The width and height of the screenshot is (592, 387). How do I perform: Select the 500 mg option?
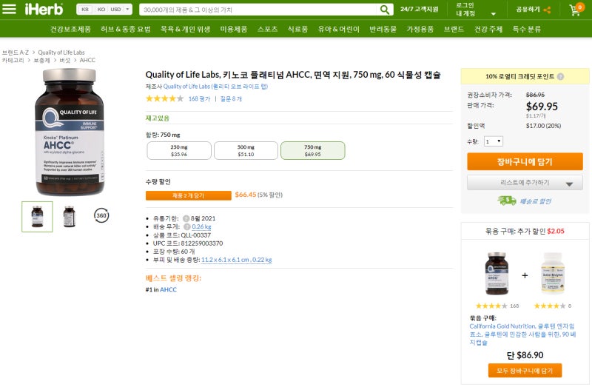[246, 151]
